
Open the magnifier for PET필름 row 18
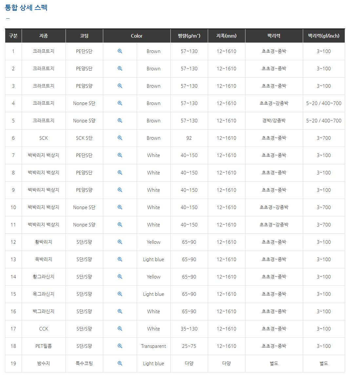pyautogui.click(x=120, y=346)
